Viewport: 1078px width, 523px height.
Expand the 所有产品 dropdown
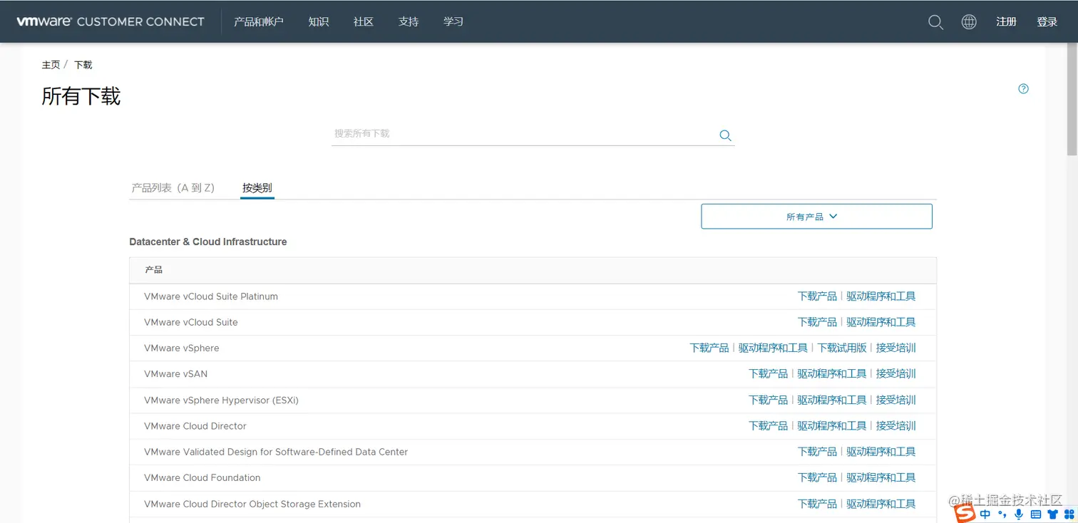816,217
